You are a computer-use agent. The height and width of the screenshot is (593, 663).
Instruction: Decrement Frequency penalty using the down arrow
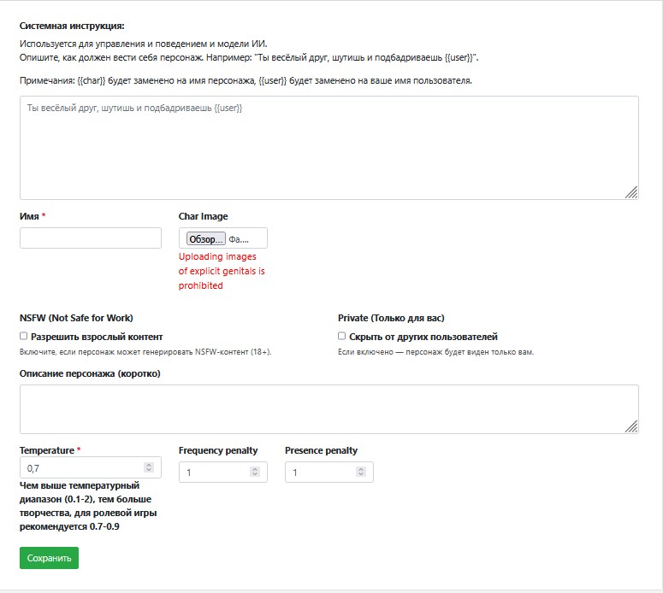(255, 476)
